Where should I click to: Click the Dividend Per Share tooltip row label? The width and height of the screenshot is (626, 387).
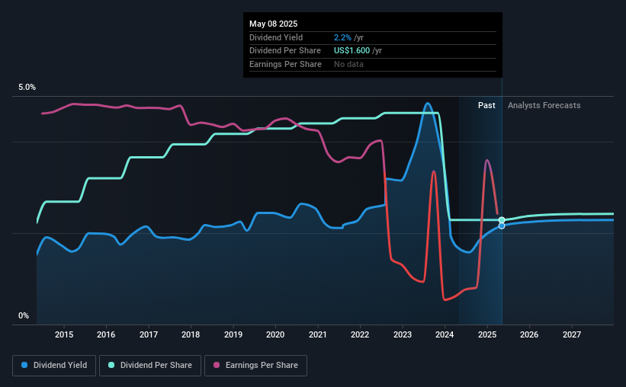point(285,51)
